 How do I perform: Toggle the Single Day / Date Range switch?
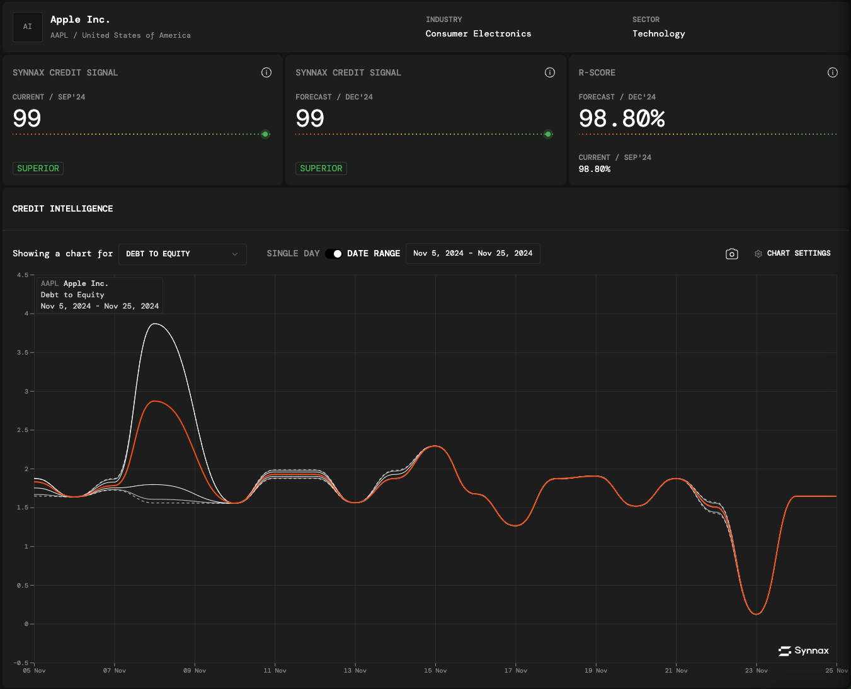coord(334,254)
